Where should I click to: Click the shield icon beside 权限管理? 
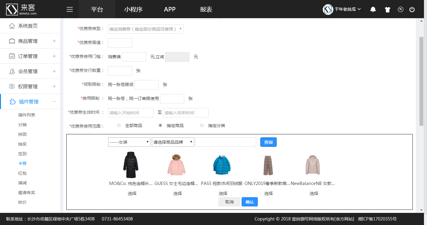[x=12, y=86]
